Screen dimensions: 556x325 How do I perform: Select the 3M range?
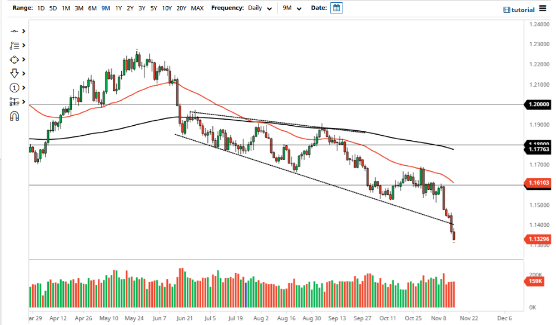(x=79, y=8)
